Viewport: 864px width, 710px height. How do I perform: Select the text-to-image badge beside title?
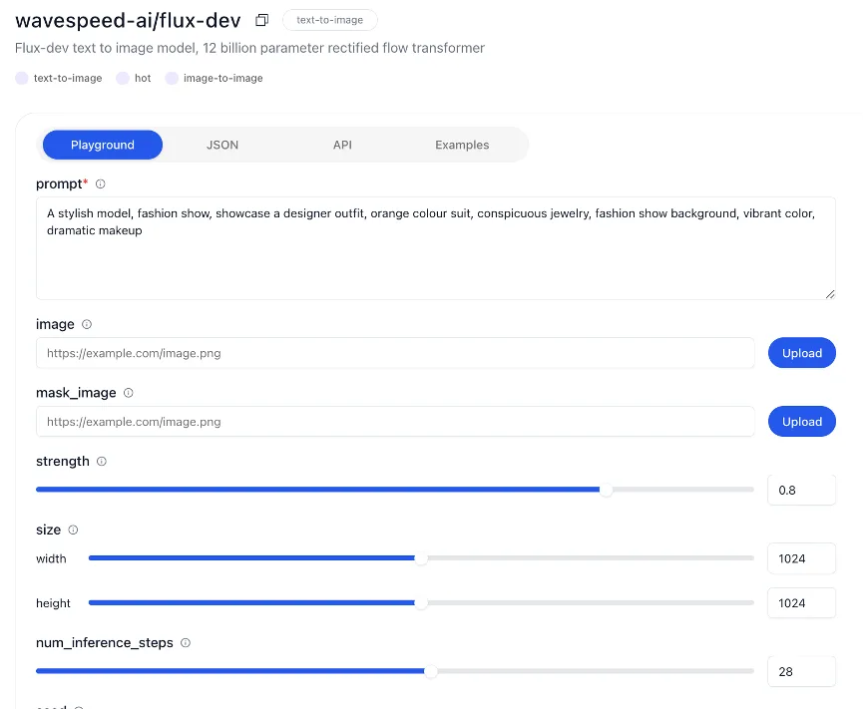(x=329, y=20)
